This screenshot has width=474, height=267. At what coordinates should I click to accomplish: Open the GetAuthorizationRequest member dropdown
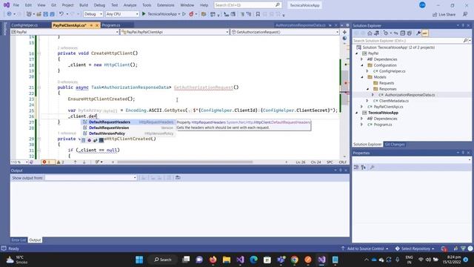[285, 32]
